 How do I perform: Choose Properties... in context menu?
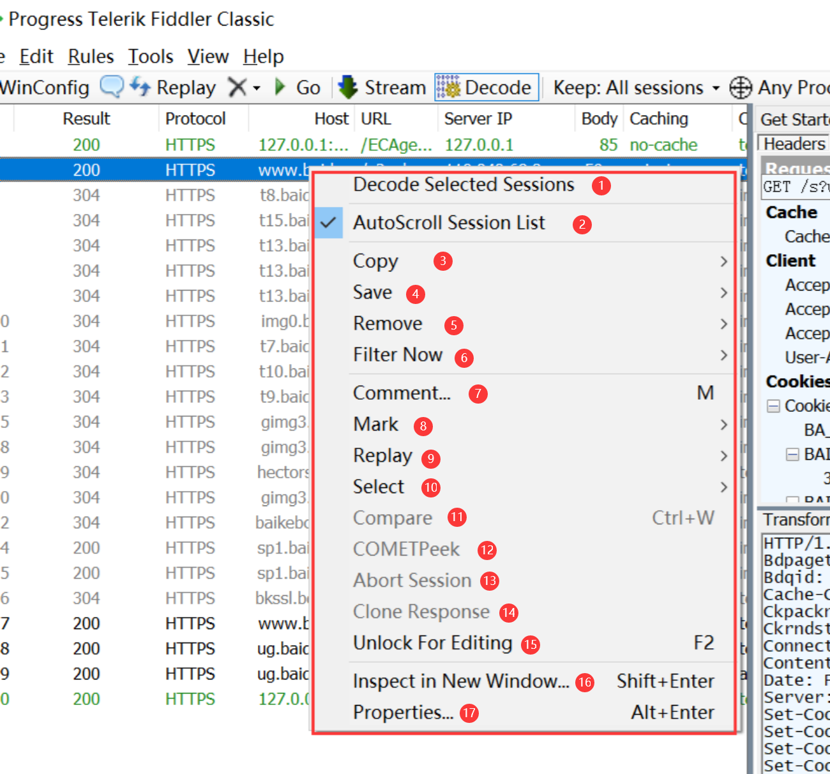(524, 712)
